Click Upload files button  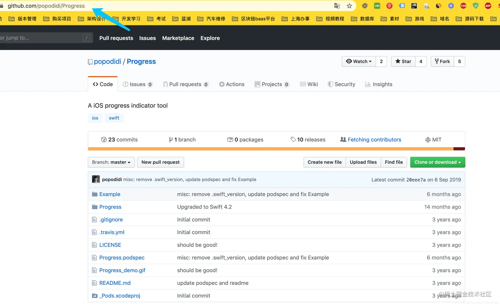pos(363,162)
